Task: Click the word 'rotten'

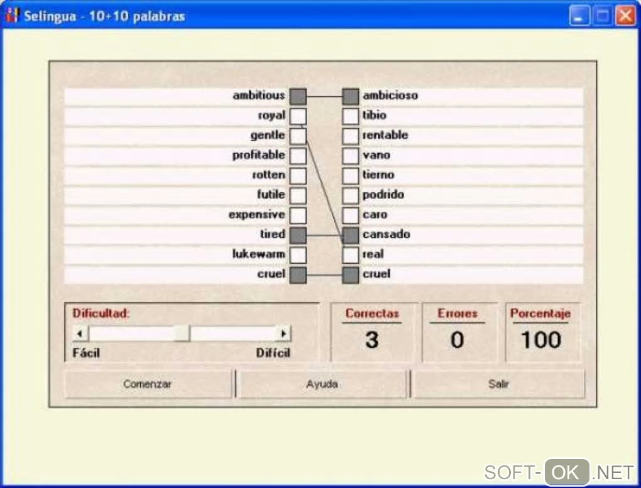Action: point(268,175)
